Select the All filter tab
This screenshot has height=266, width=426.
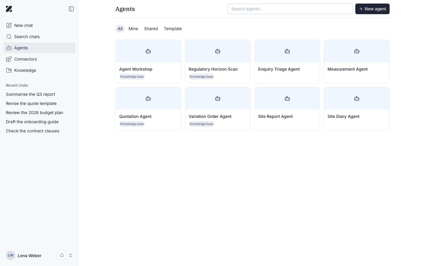(x=120, y=29)
